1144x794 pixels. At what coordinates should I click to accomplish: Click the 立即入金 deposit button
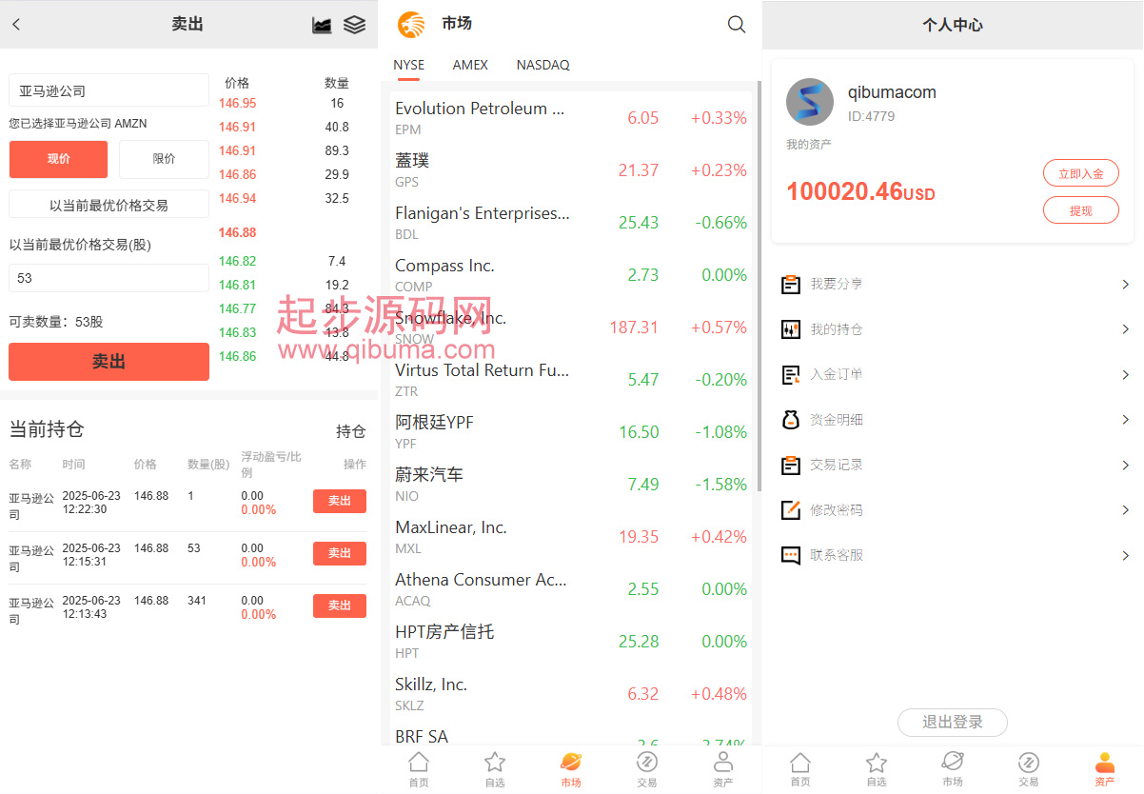tap(1081, 173)
